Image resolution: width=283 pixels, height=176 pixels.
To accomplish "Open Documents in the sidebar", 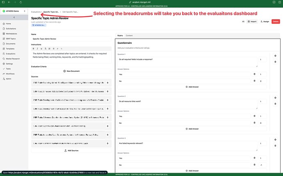I will [x=11, y=44].
